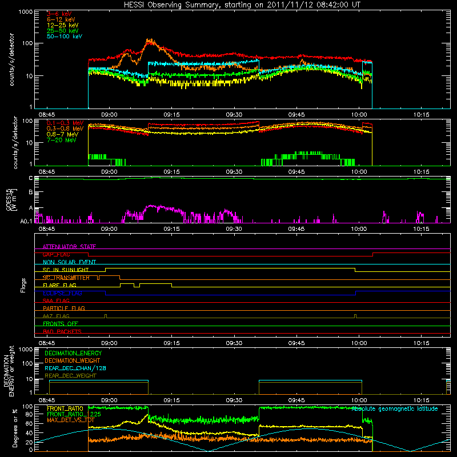The height and width of the screenshot is (457, 457).
Task: Click the 09:30 tick label under the GOES15 panel
Action: click(x=234, y=229)
